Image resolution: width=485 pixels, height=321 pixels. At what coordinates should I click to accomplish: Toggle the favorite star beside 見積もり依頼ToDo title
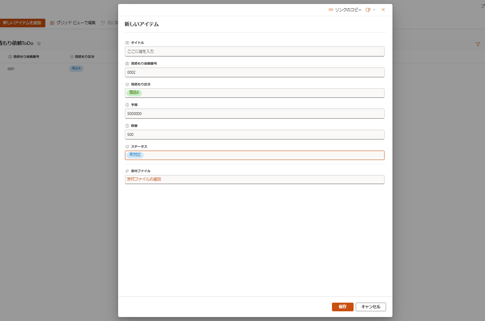click(x=39, y=43)
